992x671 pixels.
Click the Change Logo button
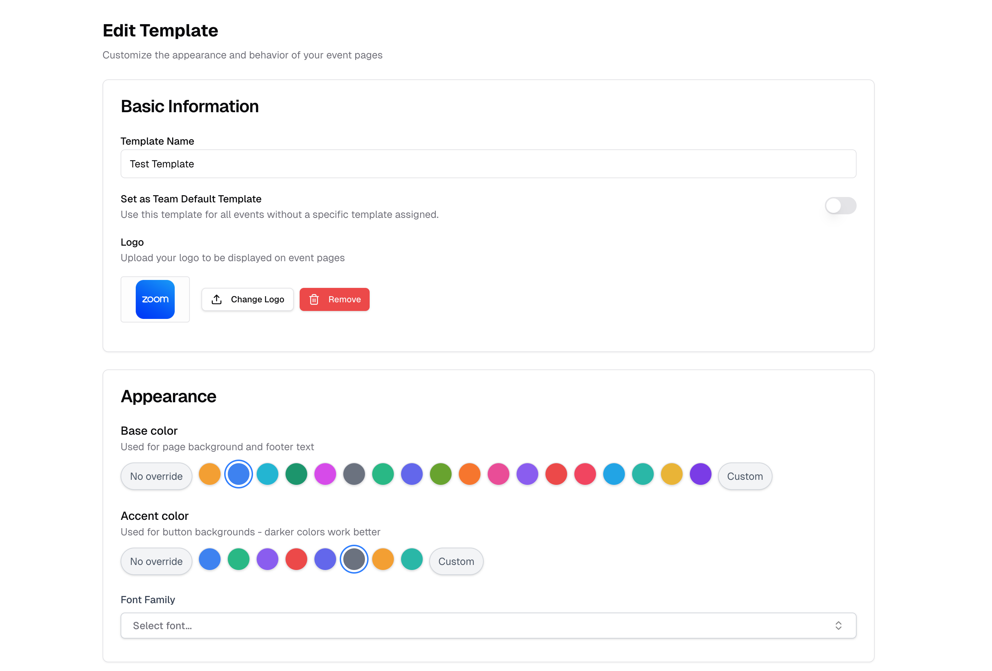247,299
